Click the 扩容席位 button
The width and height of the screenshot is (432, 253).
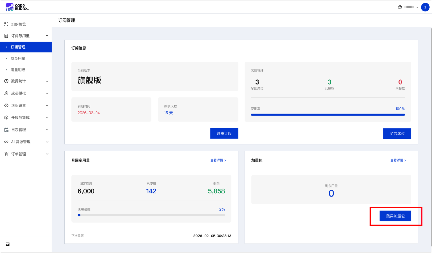[397, 134]
